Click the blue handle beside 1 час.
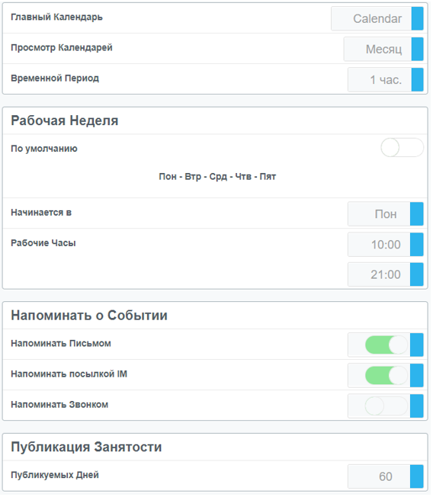Viewport: 433px width, 497px height. pos(417,79)
